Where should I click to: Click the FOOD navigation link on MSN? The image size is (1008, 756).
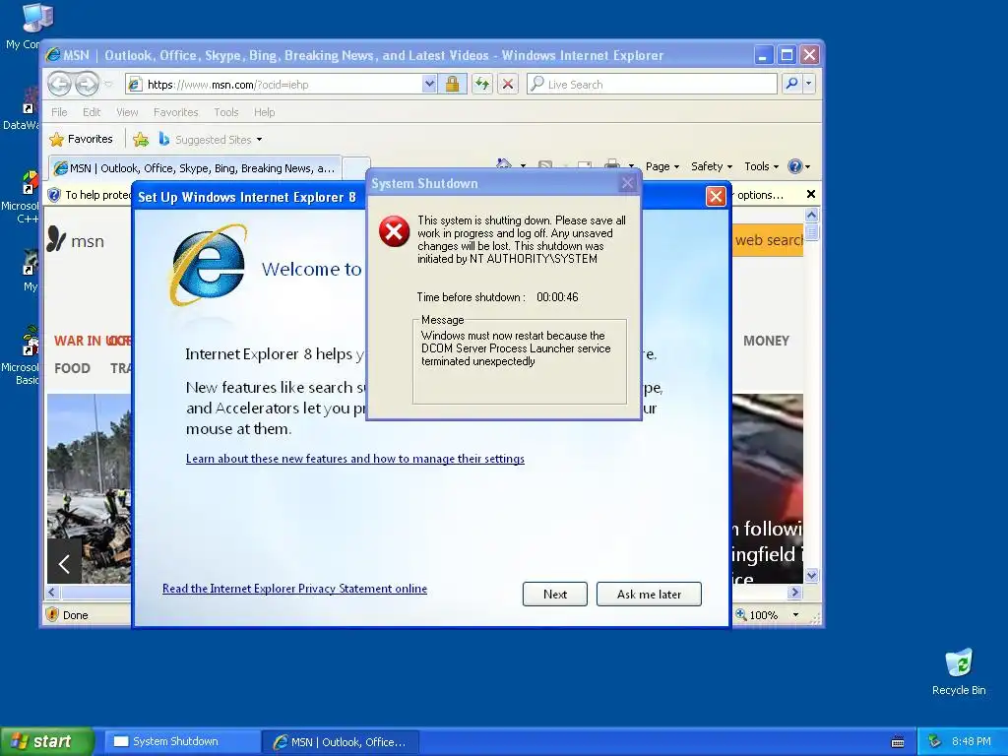[72, 368]
